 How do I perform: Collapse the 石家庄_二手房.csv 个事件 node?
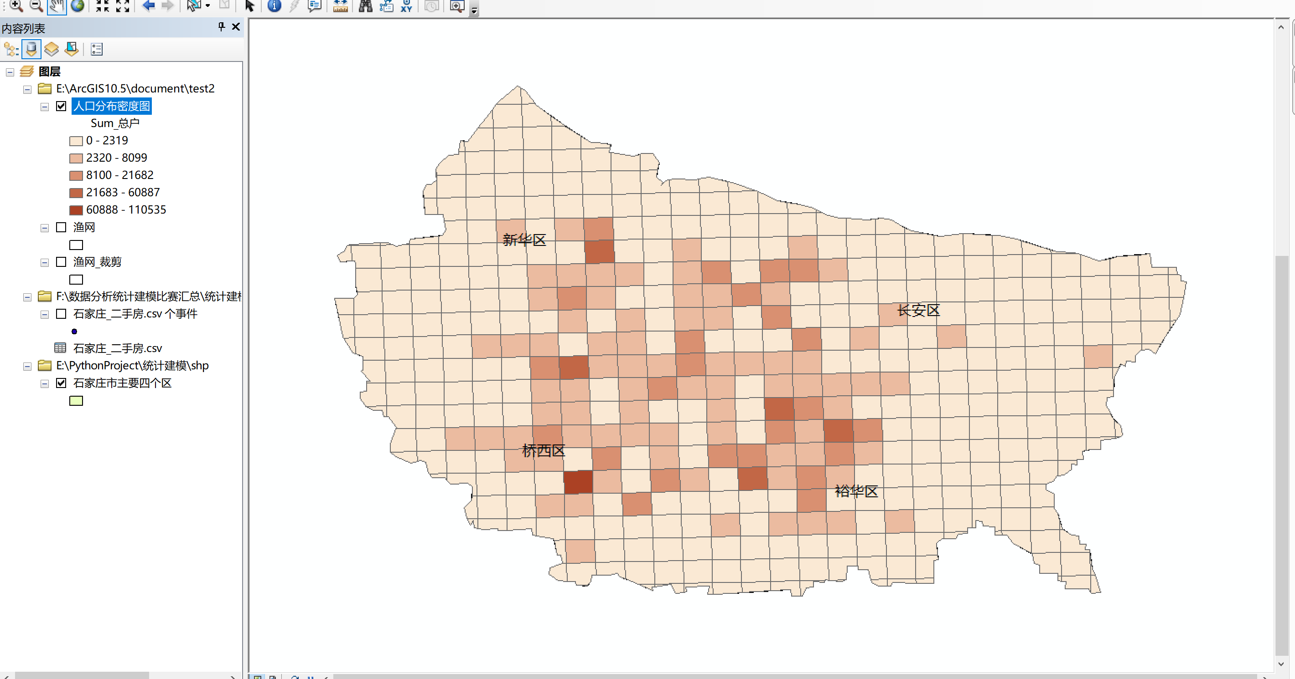click(x=45, y=314)
